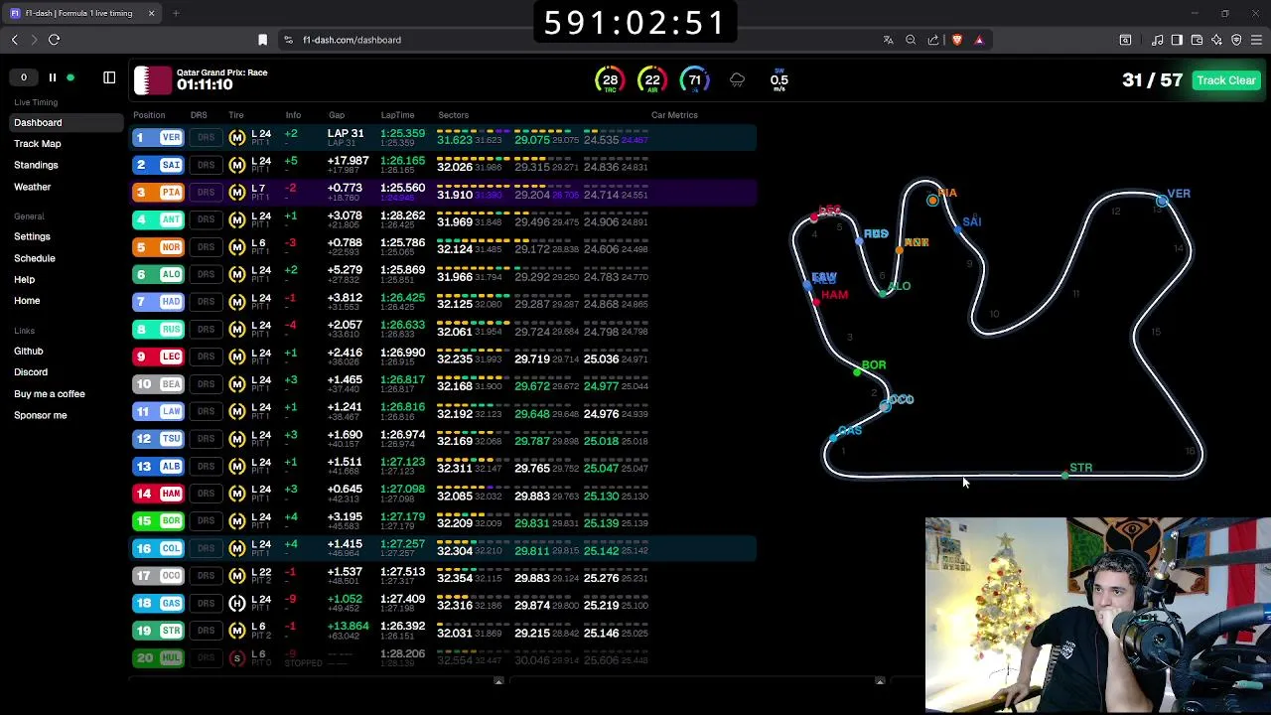Click the wind speed 0.5 indicator
The width and height of the screenshot is (1271, 715).
(x=779, y=79)
